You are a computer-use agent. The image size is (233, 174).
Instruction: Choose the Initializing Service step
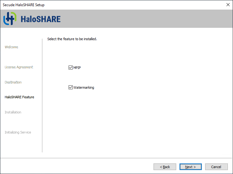18,132
